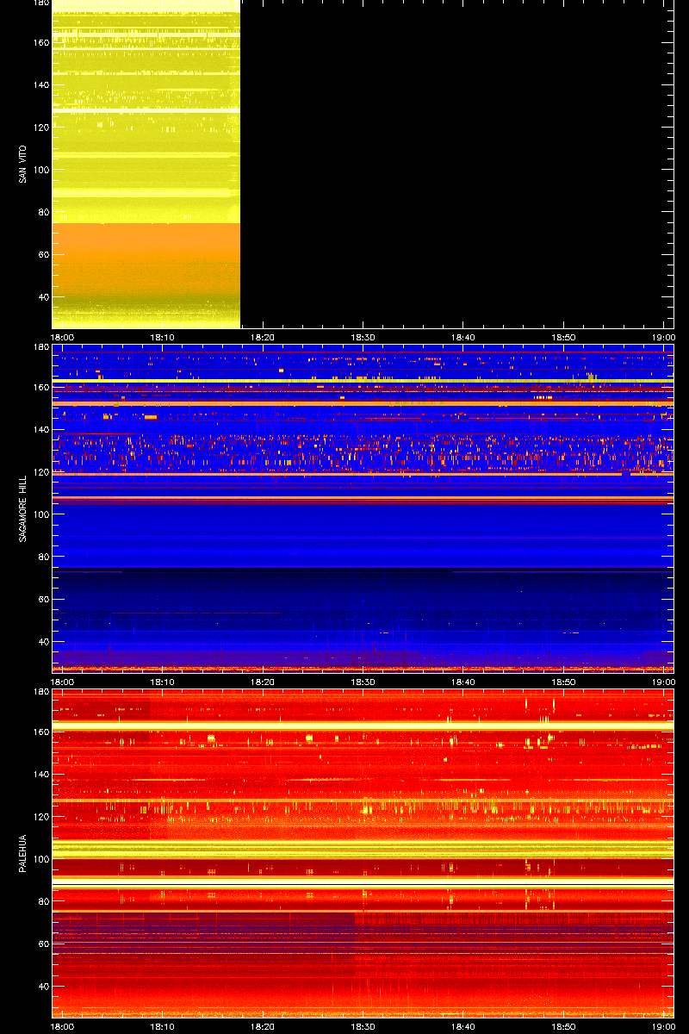Click 19:00 time label of San Vito plot
The width and height of the screenshot is (689, 1034).
(663, 338)
